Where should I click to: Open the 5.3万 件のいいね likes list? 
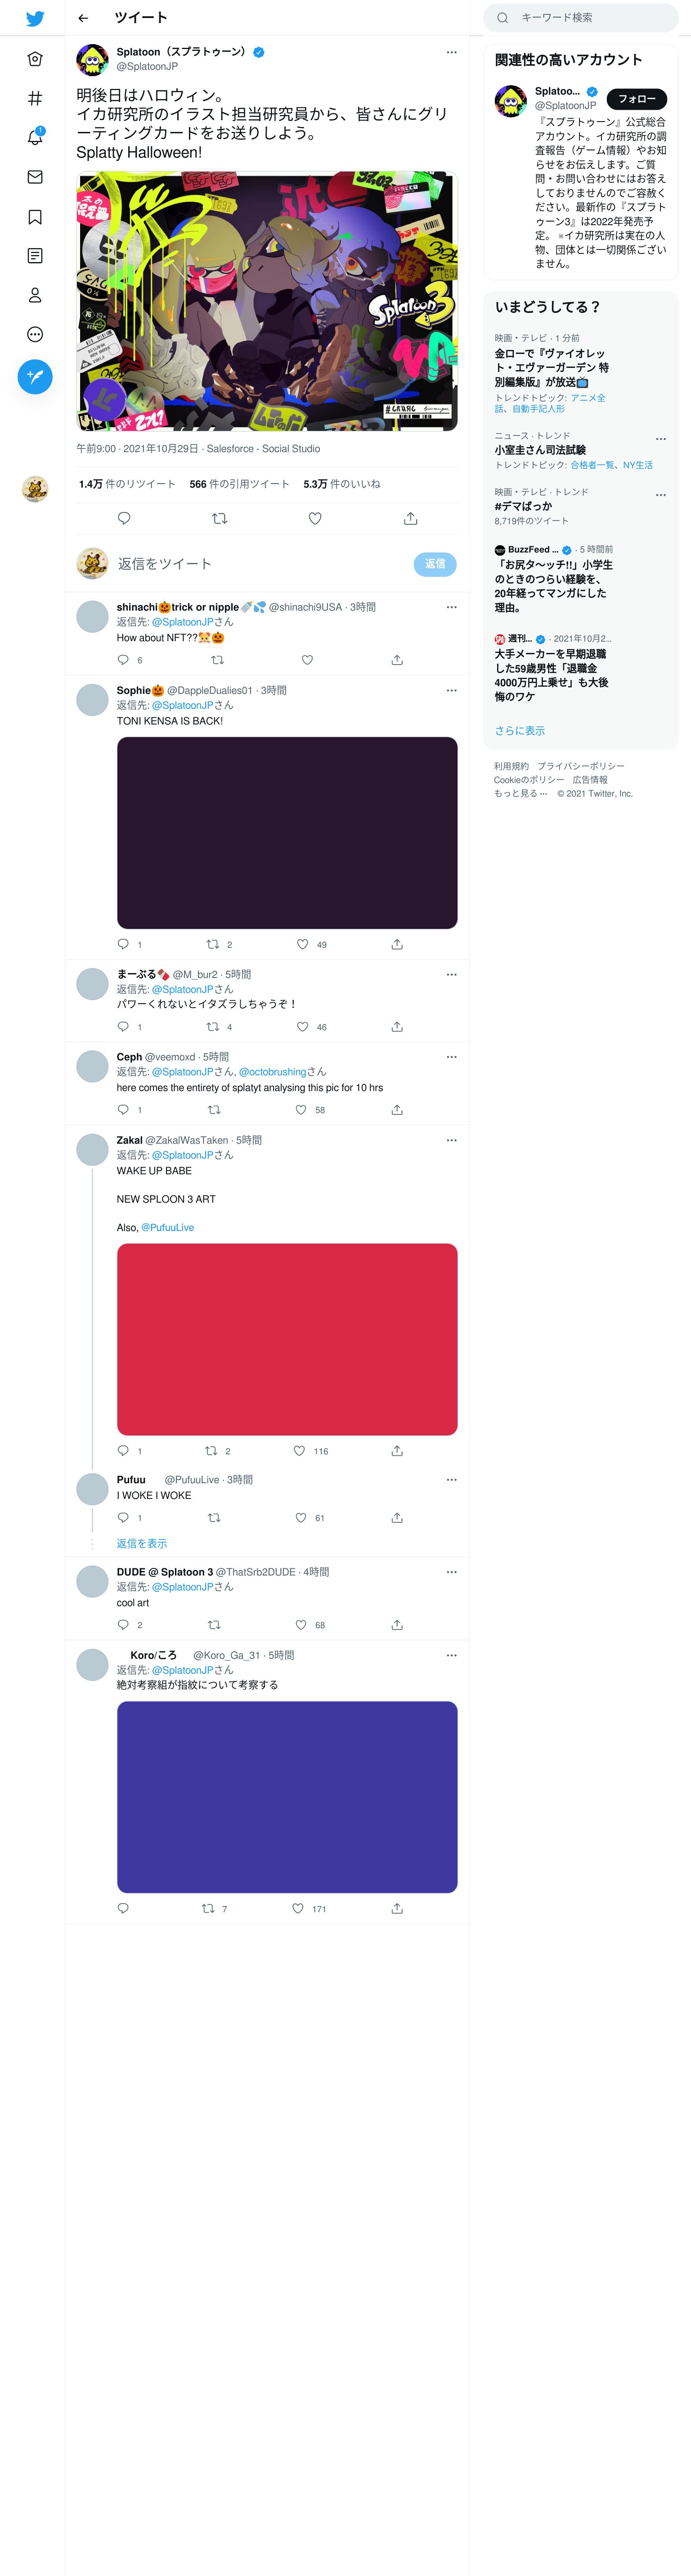tap(341, 484)
